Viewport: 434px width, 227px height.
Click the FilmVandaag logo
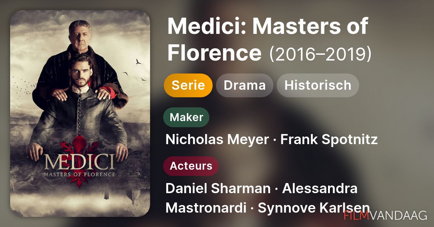[x=386, y=215]
